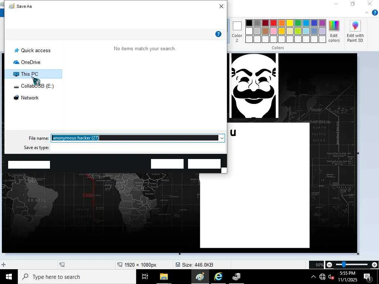Viewport: 379px width, 284px height.
Task: Pick the gold color swatch
Action: point(282,31)
